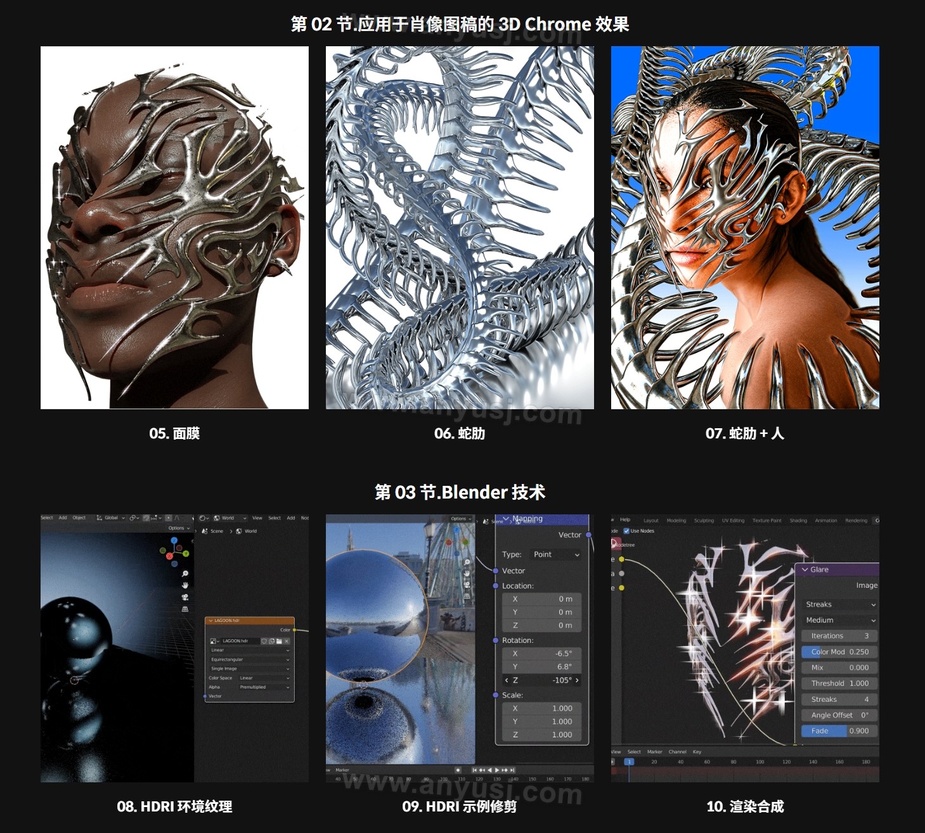This screenshot has height=833, width=925.
Task: Click the zoom magnifier icon in lesson 08 viewport
Action: coord(185,573)
